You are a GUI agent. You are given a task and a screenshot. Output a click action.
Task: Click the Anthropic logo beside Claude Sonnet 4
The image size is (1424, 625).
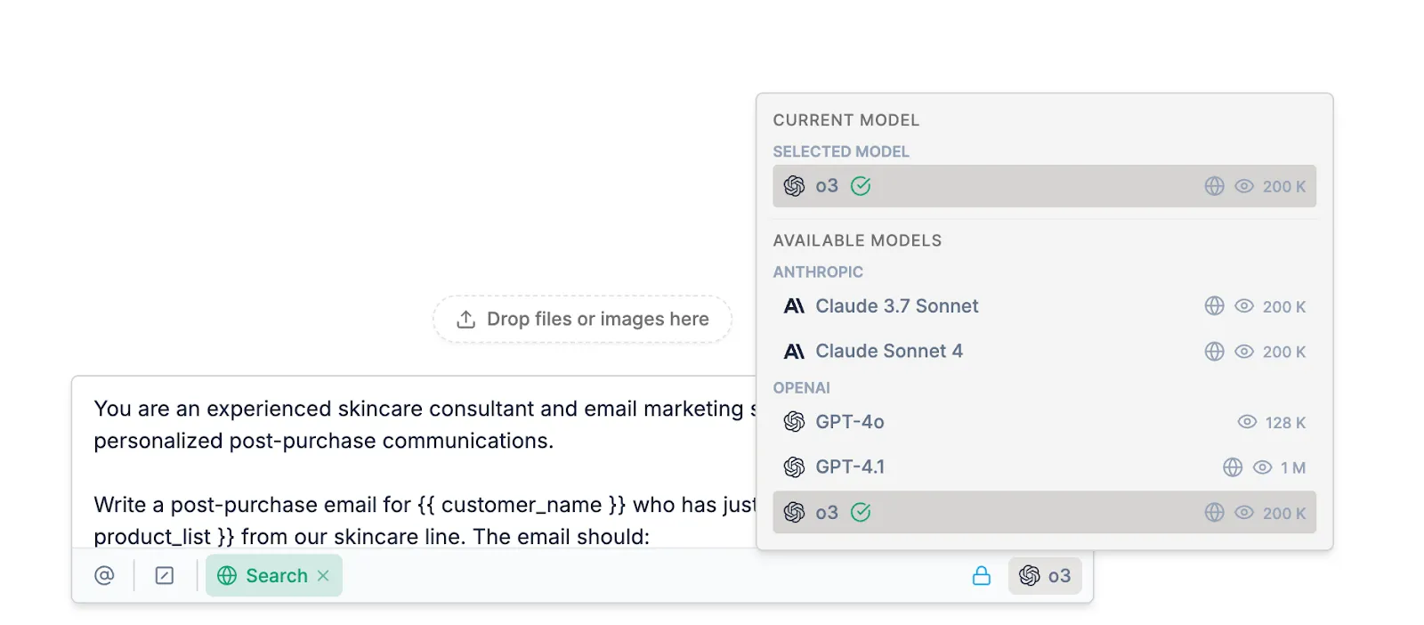click(794, 352)
